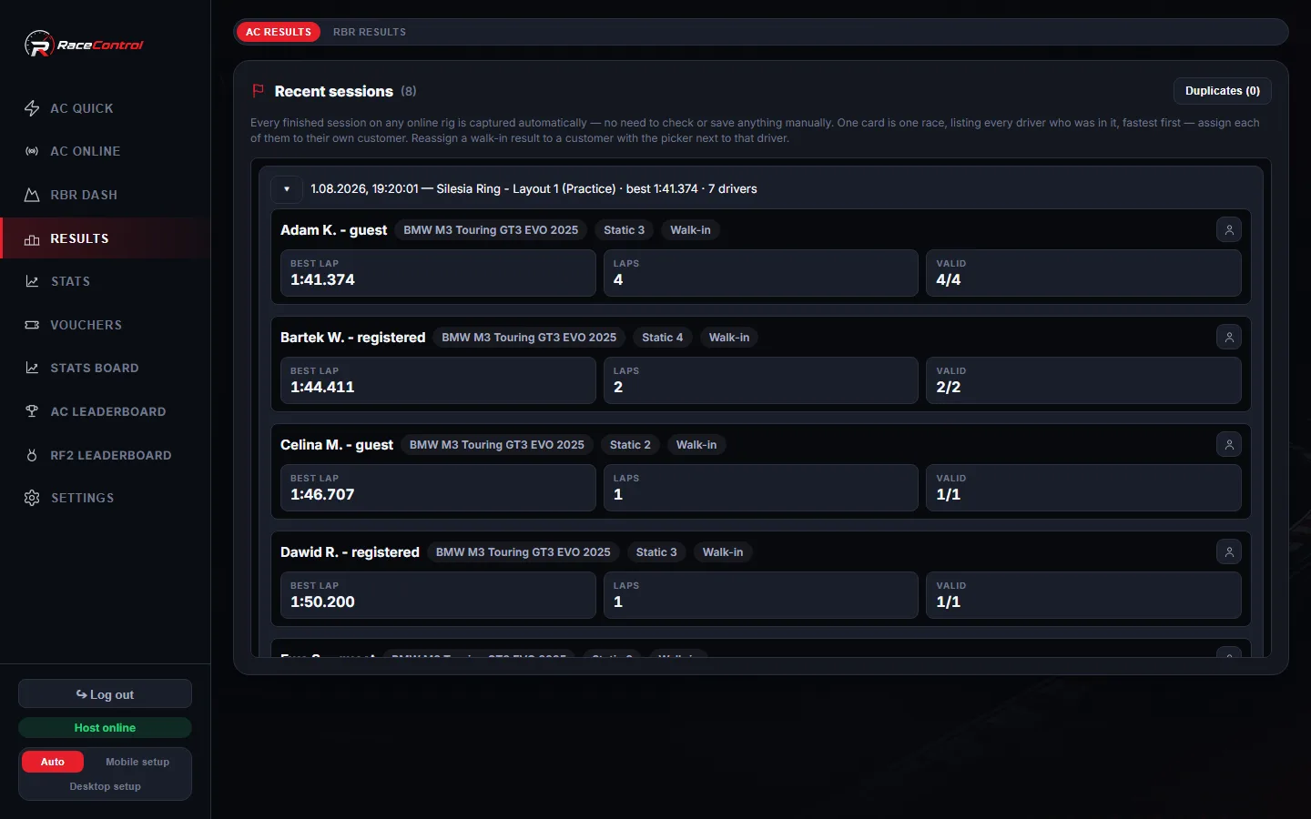1311x819 pixels.
Task: Click the Settings gear icon
Action: [32, 498]
